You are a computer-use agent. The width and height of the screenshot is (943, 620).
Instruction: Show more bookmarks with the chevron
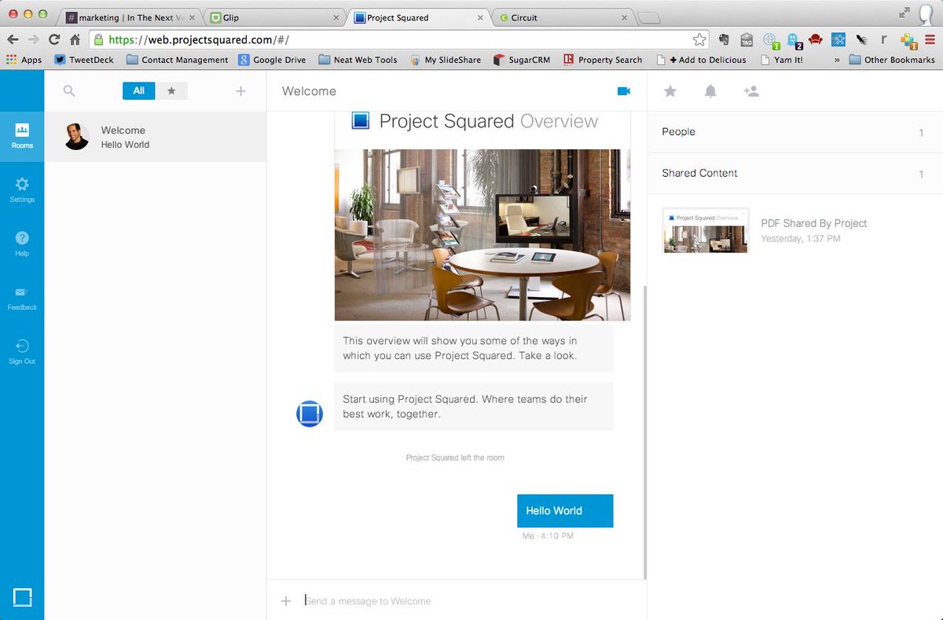836,60
